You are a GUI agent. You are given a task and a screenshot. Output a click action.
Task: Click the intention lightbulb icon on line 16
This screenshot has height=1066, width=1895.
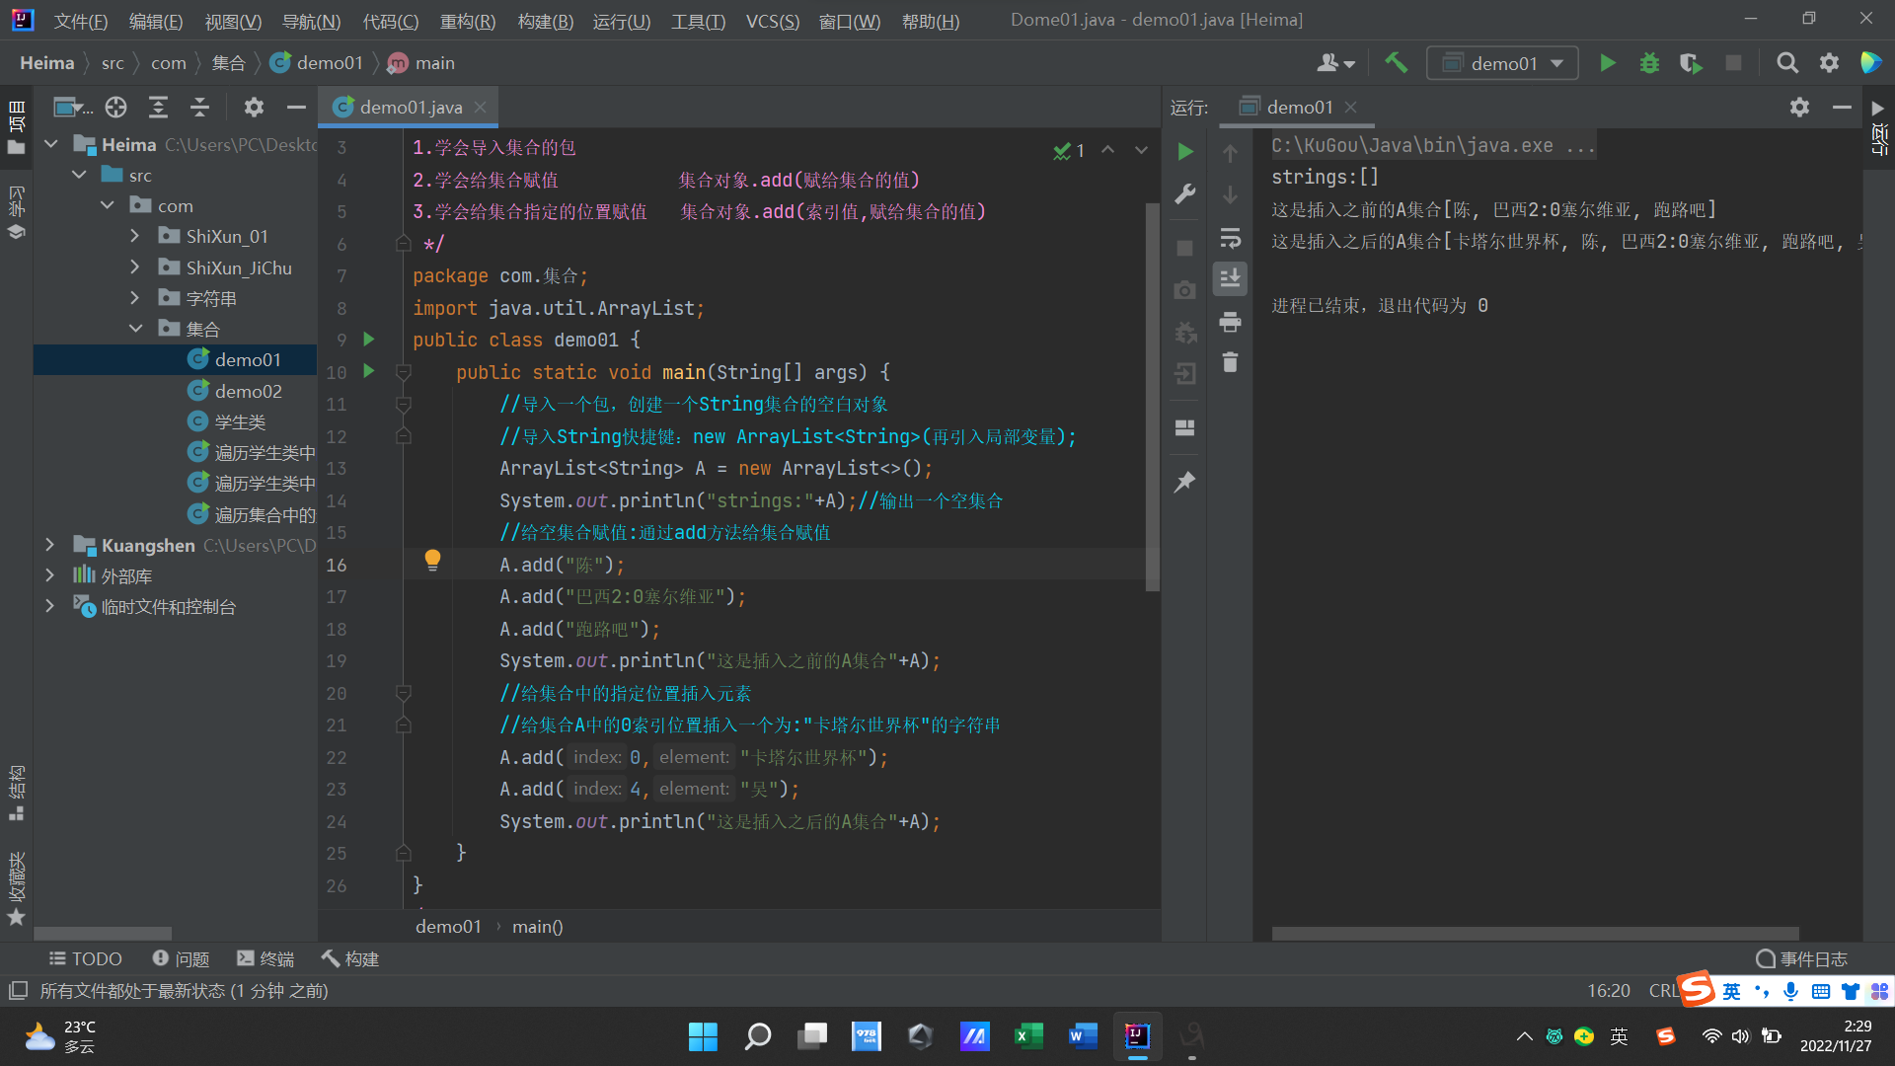(x=432, y=561)
